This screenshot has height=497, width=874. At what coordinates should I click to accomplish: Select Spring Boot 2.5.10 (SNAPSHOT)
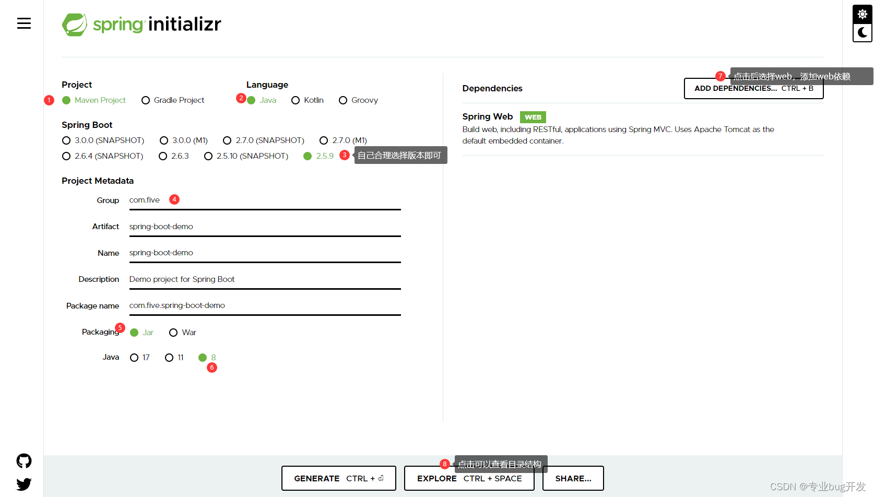tap(246, 156)
